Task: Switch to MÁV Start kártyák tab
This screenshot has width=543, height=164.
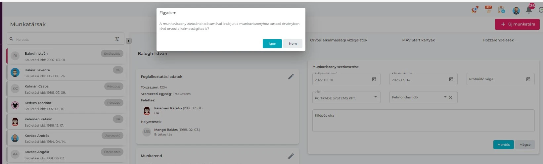Action: (418, 40)
